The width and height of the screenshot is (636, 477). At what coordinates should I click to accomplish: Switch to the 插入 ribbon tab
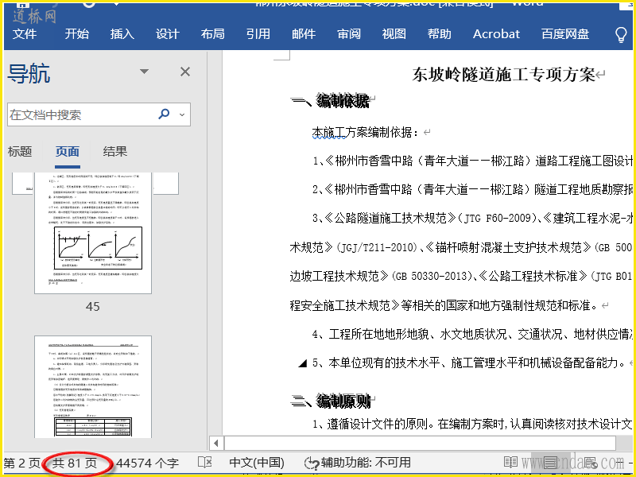coord(122,34)
